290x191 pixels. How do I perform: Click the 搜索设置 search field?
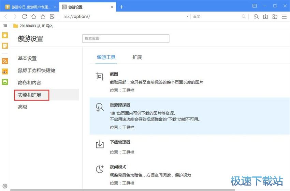click(x=126, y=38)
